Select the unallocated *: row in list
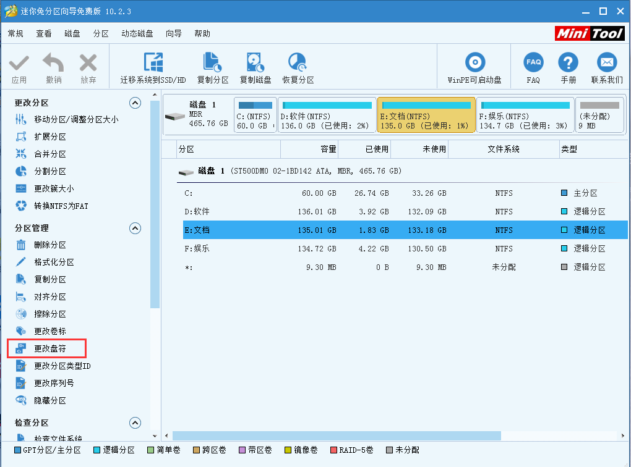The width and height of the screenshot is (631, 467). (405, 267)
